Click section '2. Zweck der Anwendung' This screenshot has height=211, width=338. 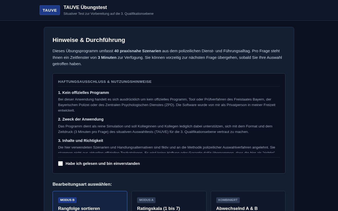[x=81, y=119]
